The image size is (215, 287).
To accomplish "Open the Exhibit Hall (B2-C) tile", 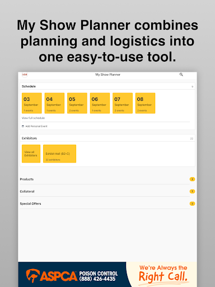I will click(59, 154).
